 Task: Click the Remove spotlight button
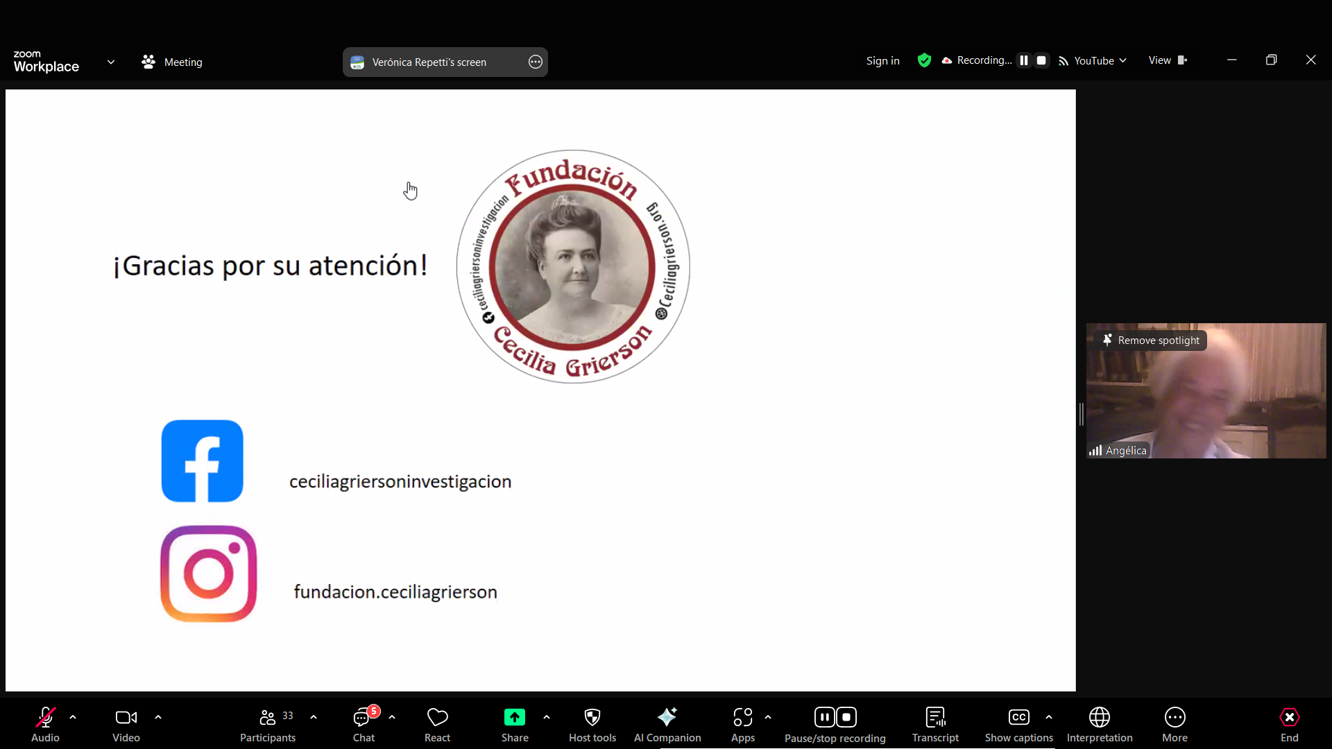pyautogui.click(x=1150, y=341)
